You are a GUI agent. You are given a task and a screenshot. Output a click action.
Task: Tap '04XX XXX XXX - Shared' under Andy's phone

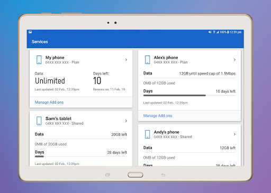(173, 137)
